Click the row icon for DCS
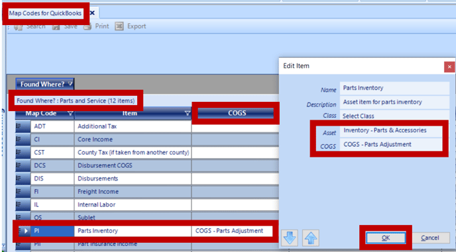Image resolution: width=456 pixels, height=252 pixels. tap(23, 165)
